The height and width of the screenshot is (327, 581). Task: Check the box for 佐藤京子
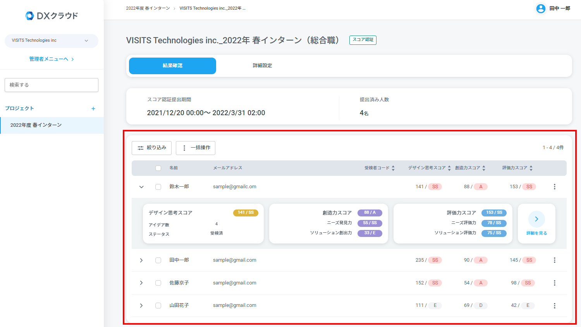158,283
